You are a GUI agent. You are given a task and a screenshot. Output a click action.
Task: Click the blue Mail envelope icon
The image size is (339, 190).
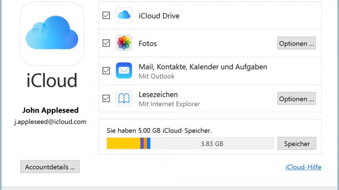124,71
